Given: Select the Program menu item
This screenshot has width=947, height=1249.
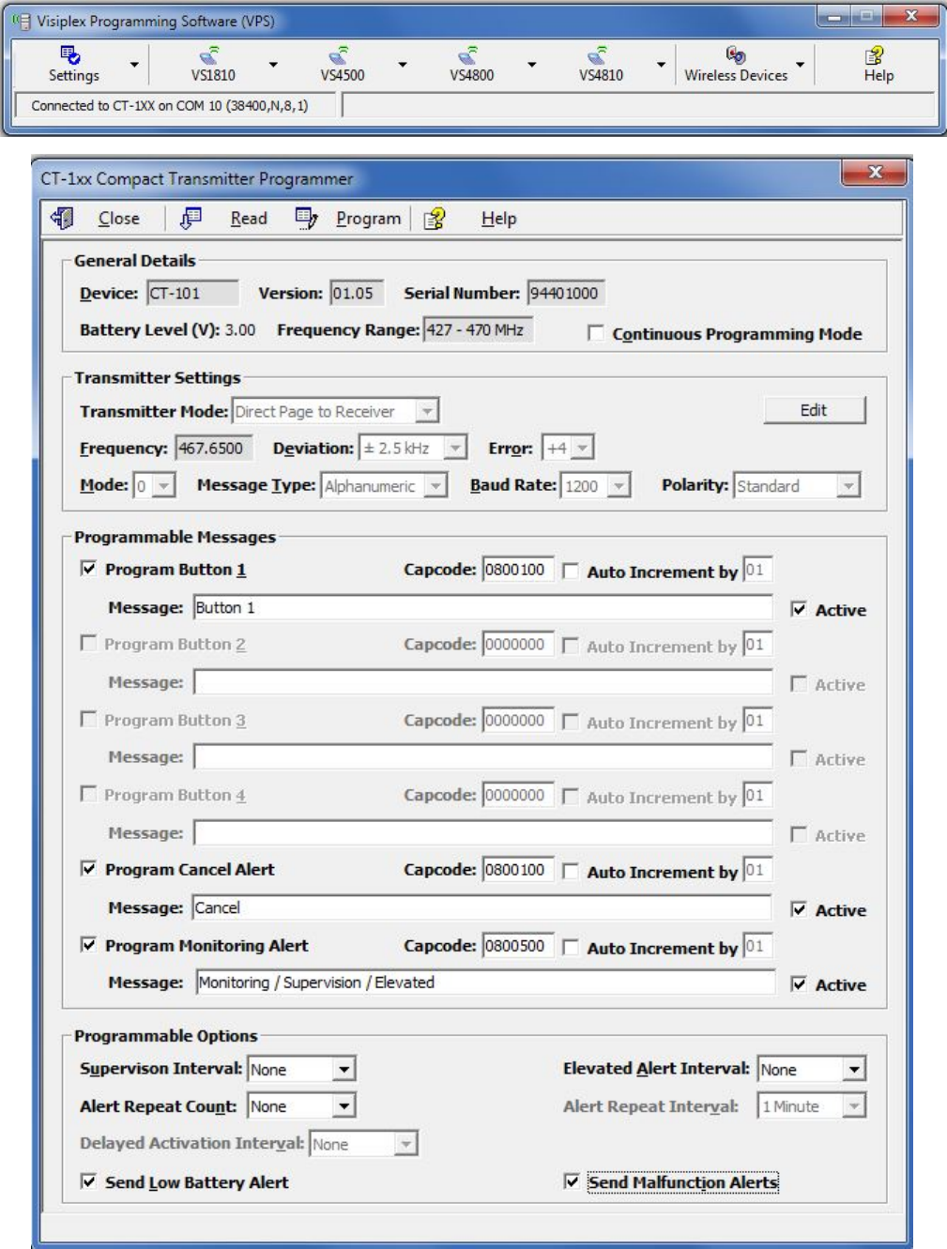Looking at the screenshot, I should [x=368, y=218].
